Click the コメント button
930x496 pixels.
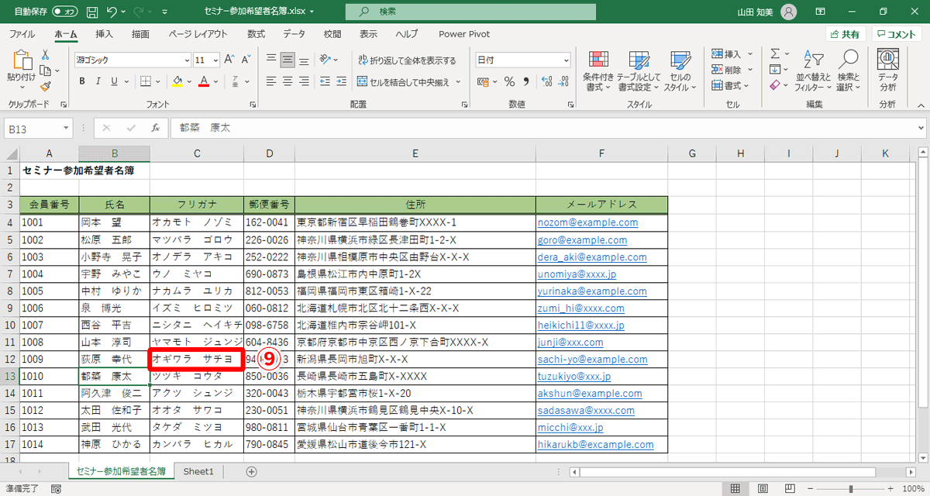[897, 34]
